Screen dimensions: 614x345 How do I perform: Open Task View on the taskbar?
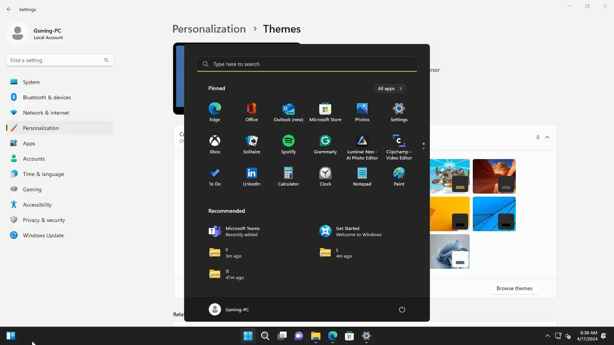pyautogui.click(x=282, y=336)
